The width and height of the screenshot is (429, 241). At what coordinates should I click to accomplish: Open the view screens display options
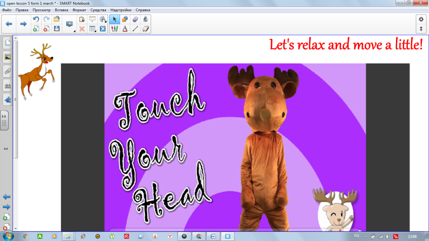point(70,24)
